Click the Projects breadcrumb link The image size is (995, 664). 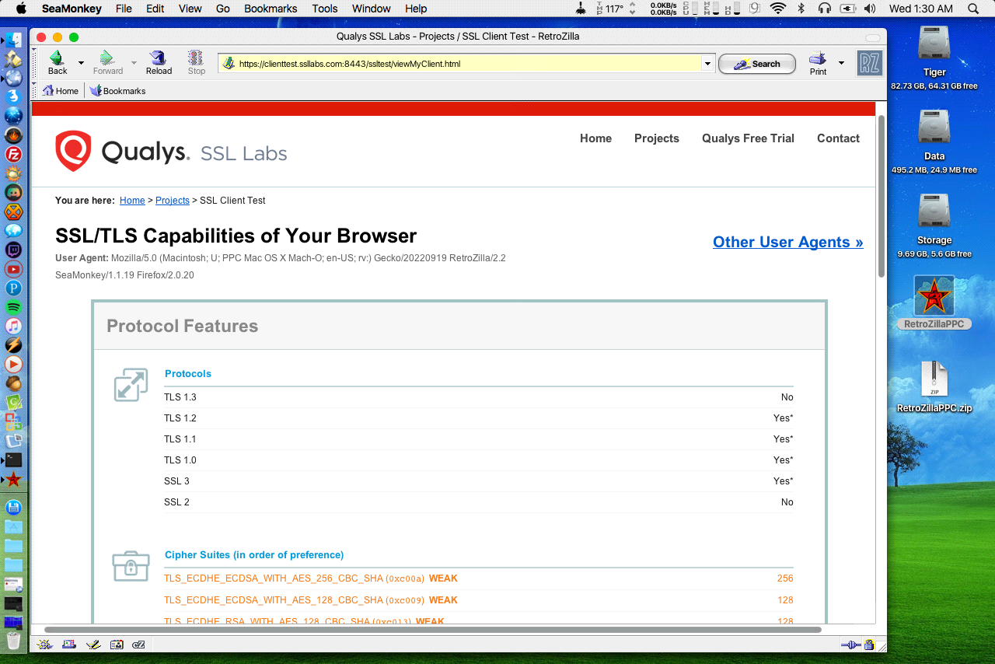click(173, 201)
